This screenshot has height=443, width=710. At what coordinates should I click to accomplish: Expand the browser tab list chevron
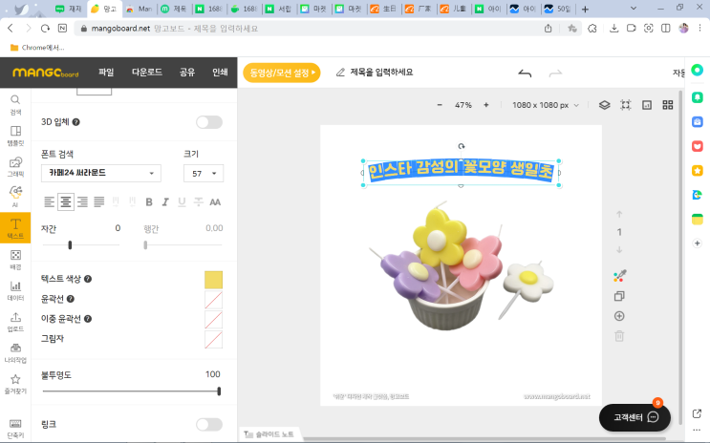pyautogui.click(x=634, y=9)
